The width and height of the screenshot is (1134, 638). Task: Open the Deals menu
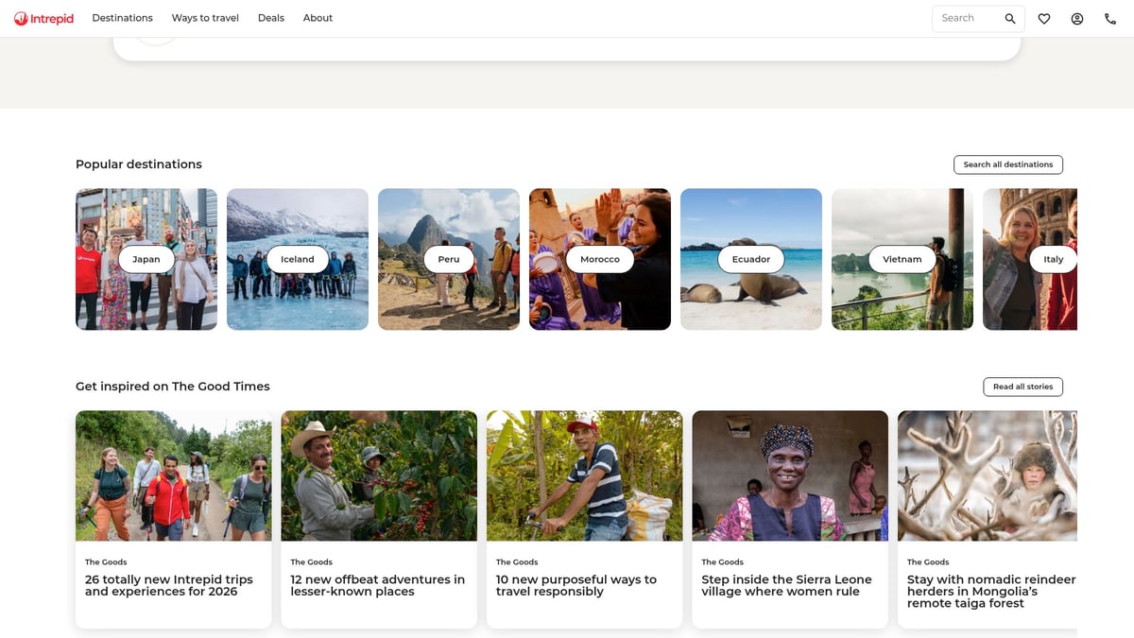(x=271, y=18)
